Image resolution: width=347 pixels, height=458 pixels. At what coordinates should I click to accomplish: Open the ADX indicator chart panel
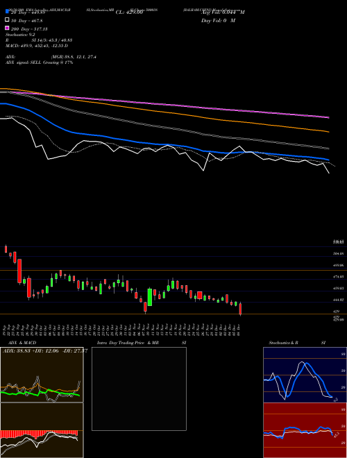tap(42, 375)
